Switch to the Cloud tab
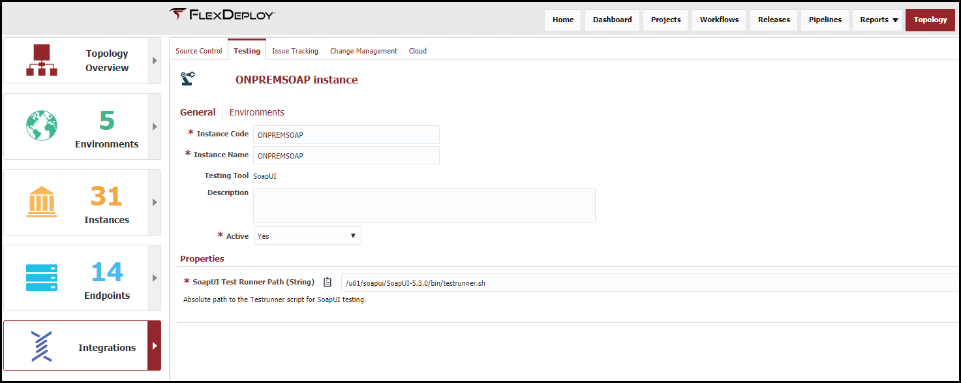The width and height of the screenshot is (961, 383). 418,51
